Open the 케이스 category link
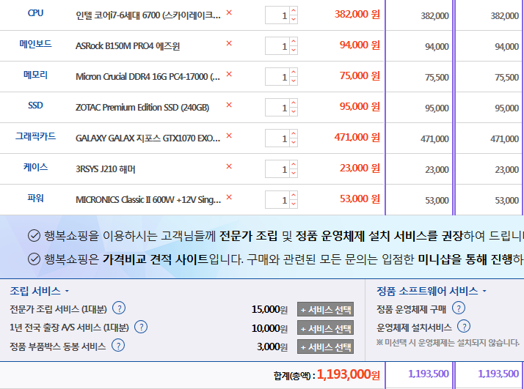524x389 pixels. pyautogui.click(x=35, y=167)
